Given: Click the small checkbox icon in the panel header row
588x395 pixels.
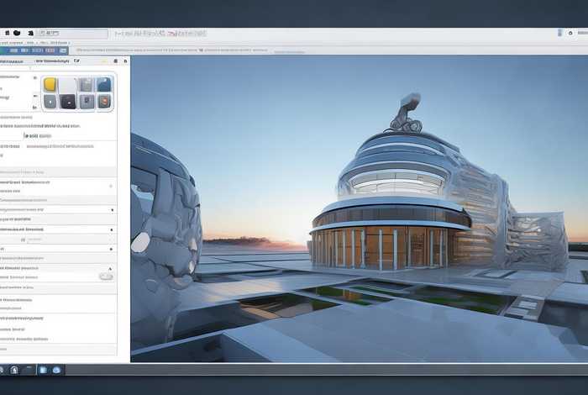Looking at the screenshot, I should point(77,61).
